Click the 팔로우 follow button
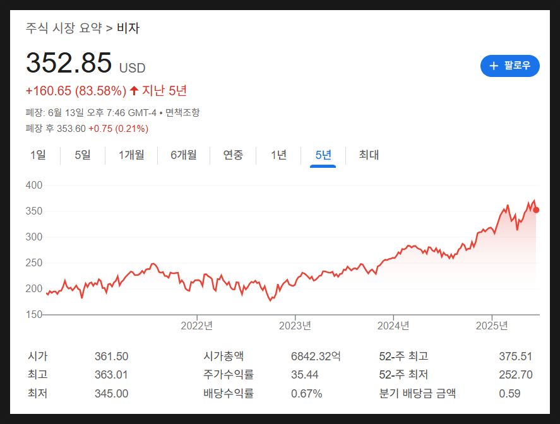This screenshot has width=560, height=424. [x=509, y=66]
